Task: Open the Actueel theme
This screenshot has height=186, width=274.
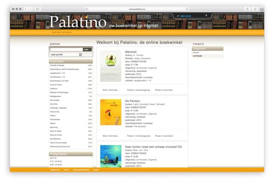Action: click(x=196, y=52)
